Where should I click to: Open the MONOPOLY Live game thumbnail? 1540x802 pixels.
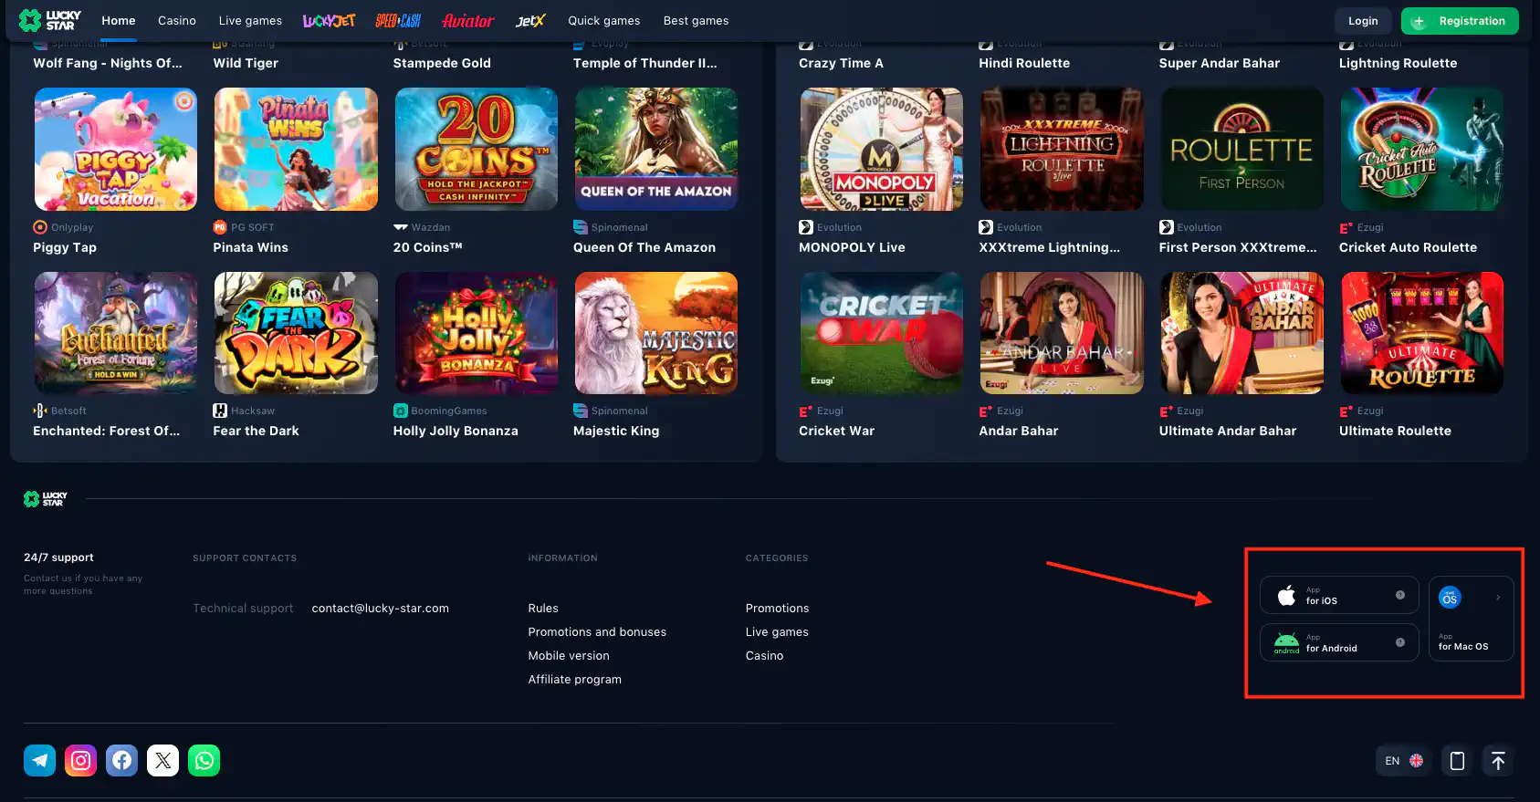[881, 150]
